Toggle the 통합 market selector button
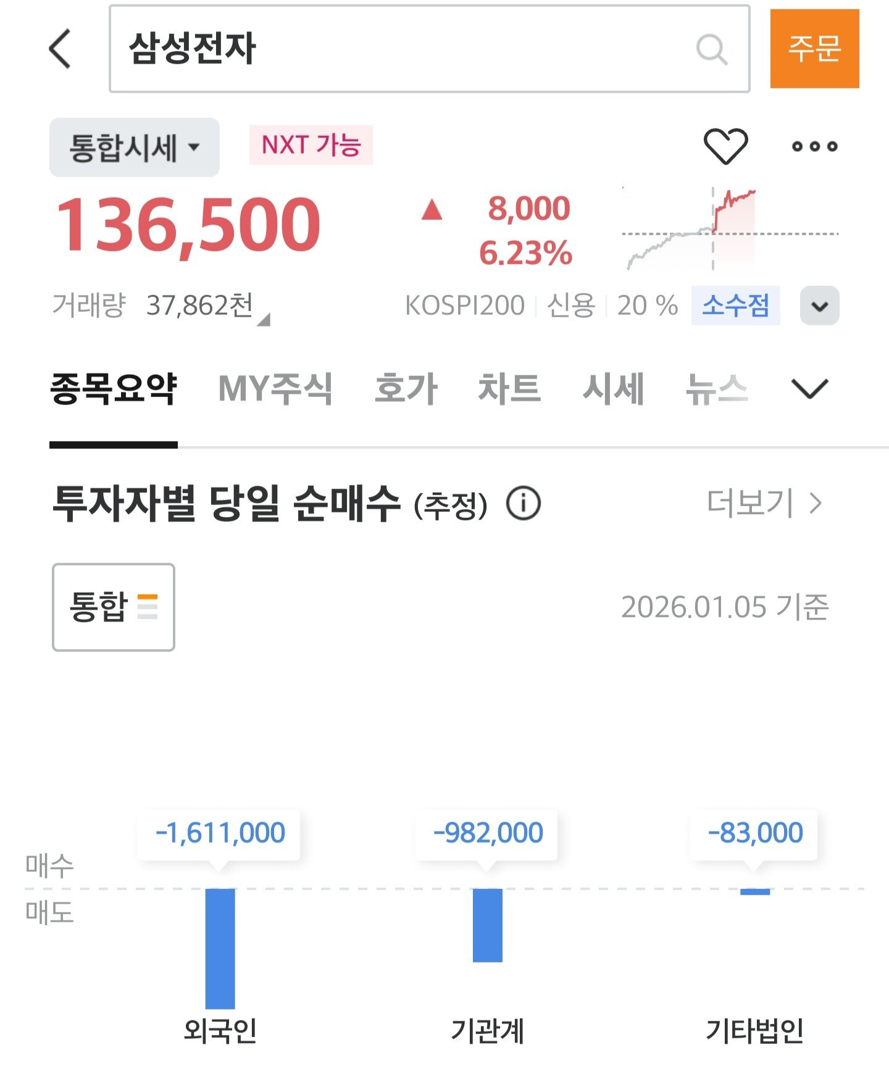The height and width of the screenshot is (1076, 889). [114, 607]
